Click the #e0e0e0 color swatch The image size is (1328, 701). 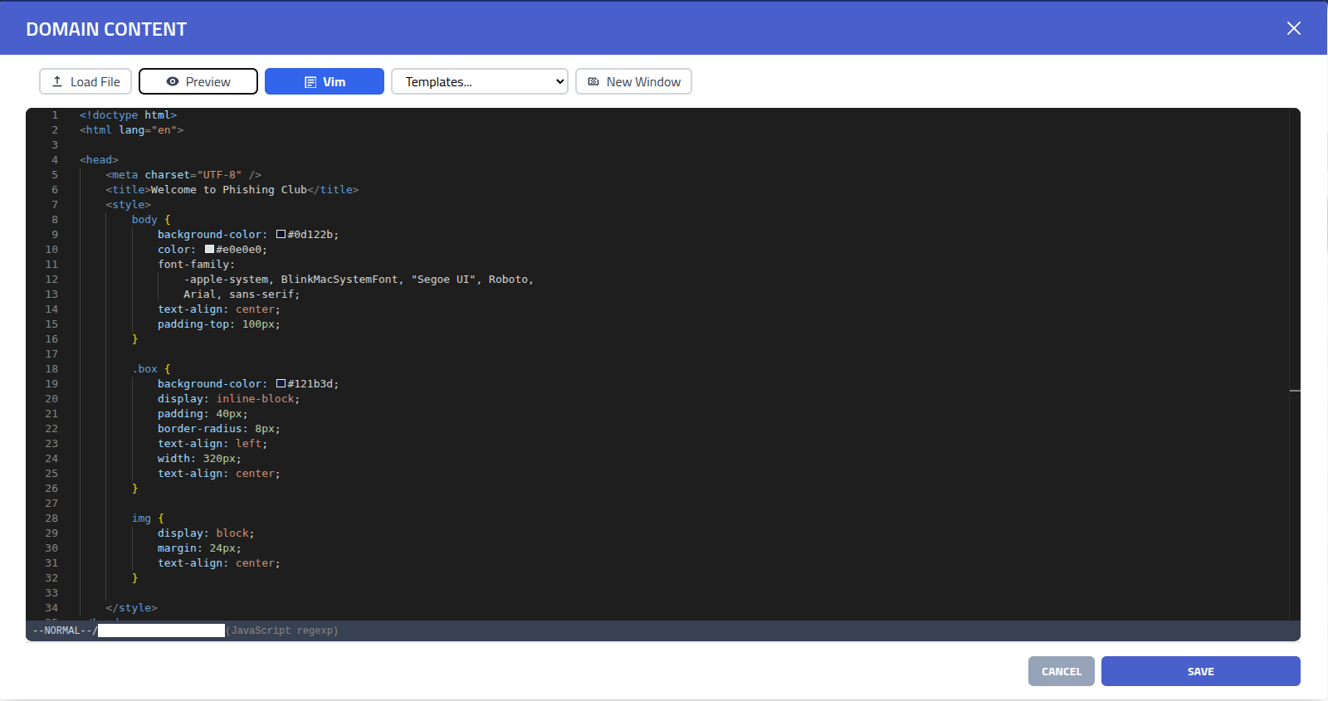209,250
